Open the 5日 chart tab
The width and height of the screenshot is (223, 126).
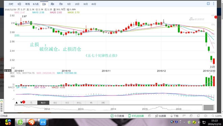point(19,4)
